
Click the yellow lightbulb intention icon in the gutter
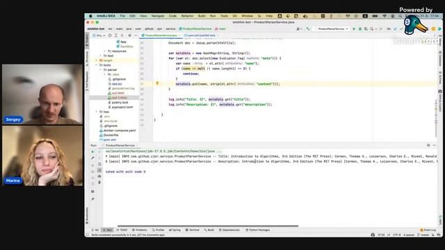(x=157, y=83)
